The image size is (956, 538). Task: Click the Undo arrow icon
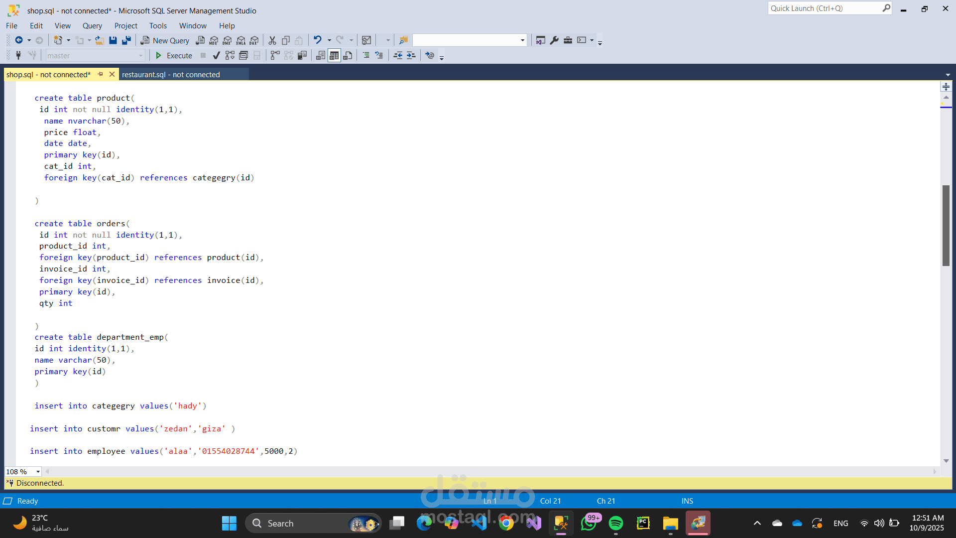pyautogui.click(x=317, y=40)
